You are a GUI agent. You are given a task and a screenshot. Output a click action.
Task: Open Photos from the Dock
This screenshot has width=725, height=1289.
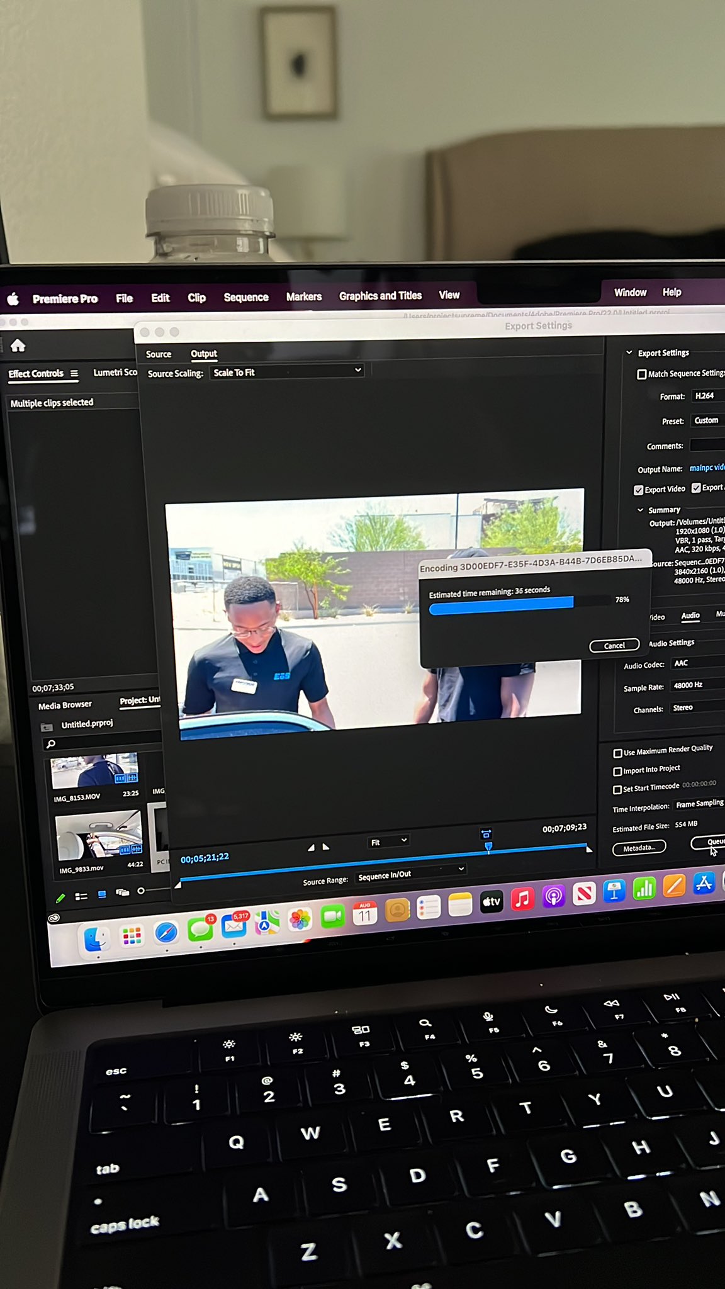pyautogui.click(x=300, y=920)
